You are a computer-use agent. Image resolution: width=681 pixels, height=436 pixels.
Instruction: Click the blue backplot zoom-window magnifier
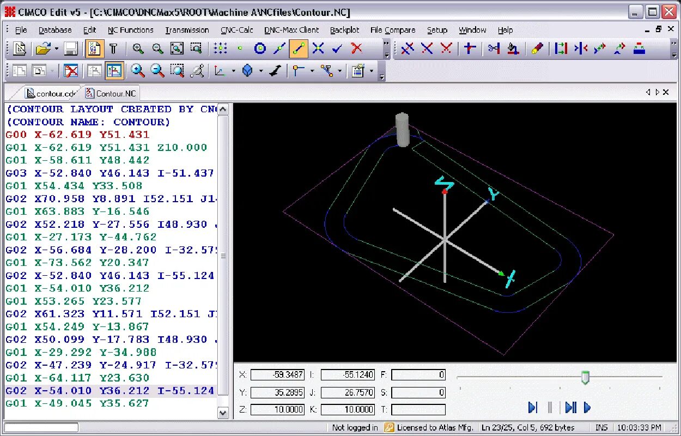177,71
